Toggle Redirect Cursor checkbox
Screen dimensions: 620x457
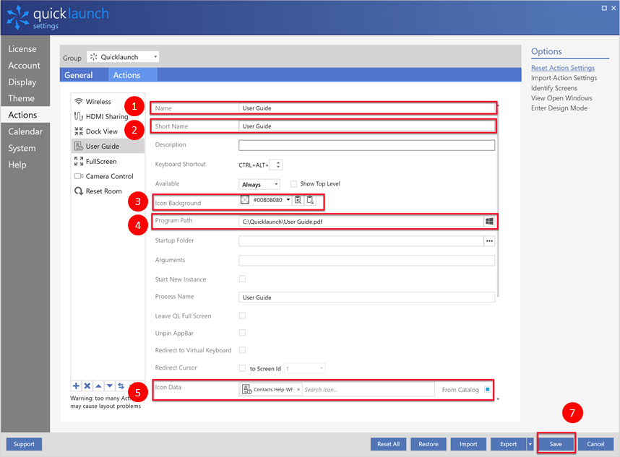click(x=242, y=367)
